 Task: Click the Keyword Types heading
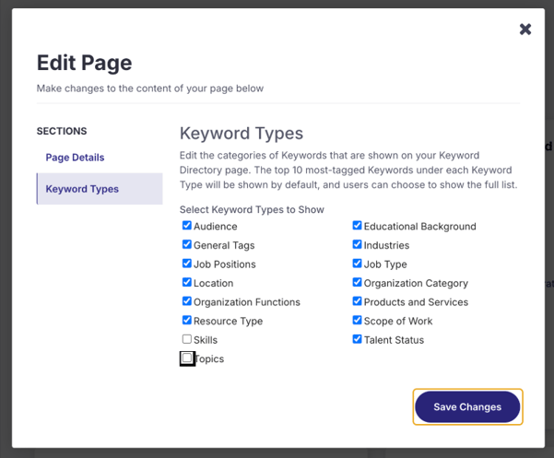[x=242, y=134]
